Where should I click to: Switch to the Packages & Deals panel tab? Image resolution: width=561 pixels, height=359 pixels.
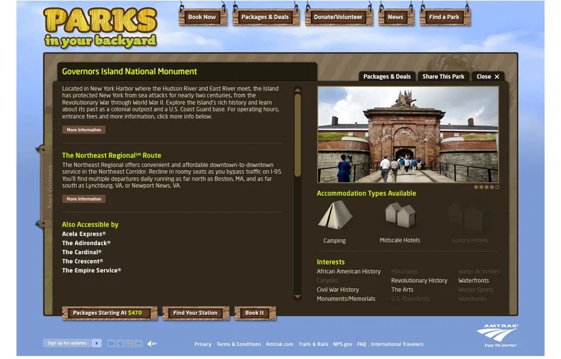click(x=387, y=76)
